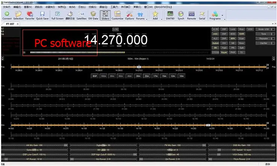Image resolution: width=277 pixels, height=166 pixels.
Task: Toggle the CTCSS button
Action: pos(215,53)
